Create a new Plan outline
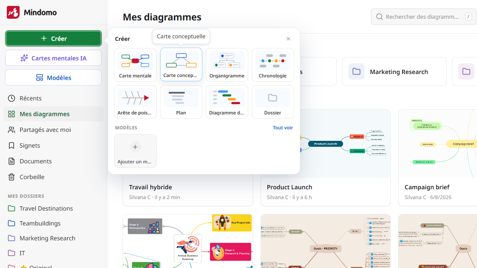The height and width of the screenshot is (268, 477). [181, 102]
